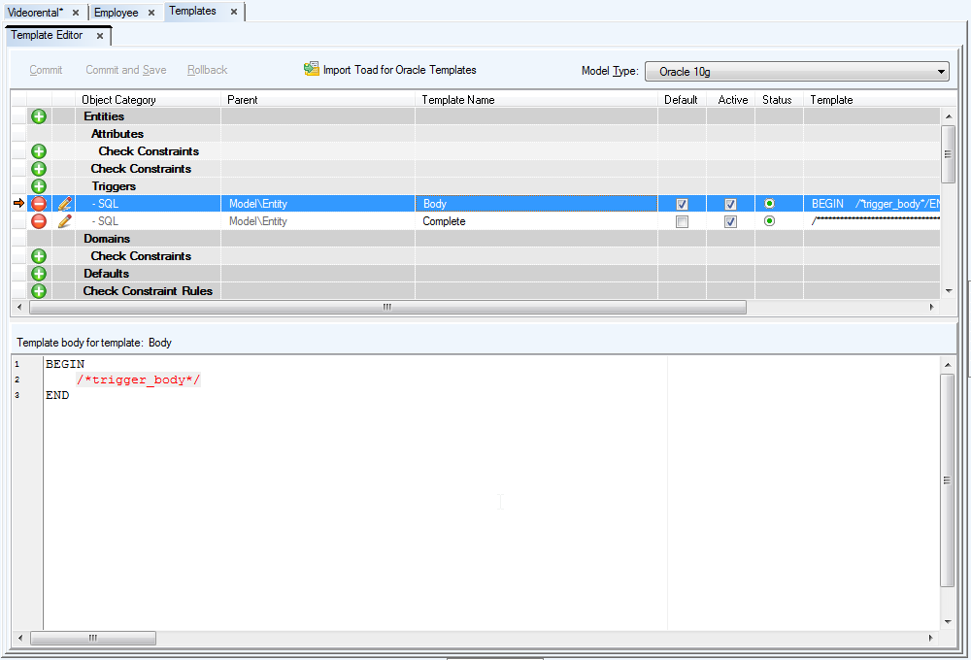Toggle Active checkbox for Body template
Screen dimensions: 971x660
pyautogui.click(x=731, y=204)
